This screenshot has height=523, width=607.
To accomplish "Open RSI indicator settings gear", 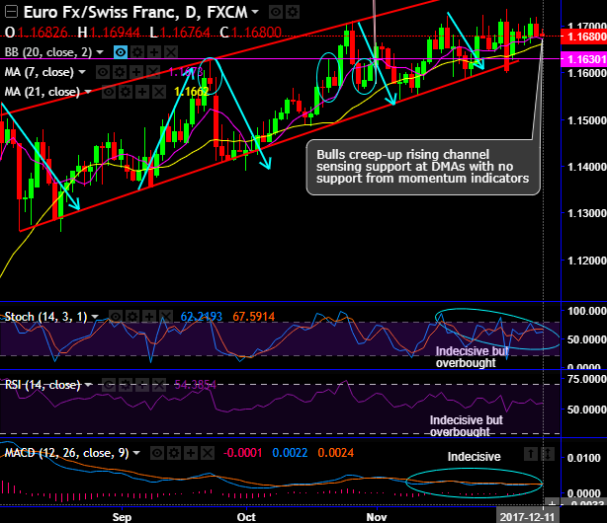I will tap(126, 385).
